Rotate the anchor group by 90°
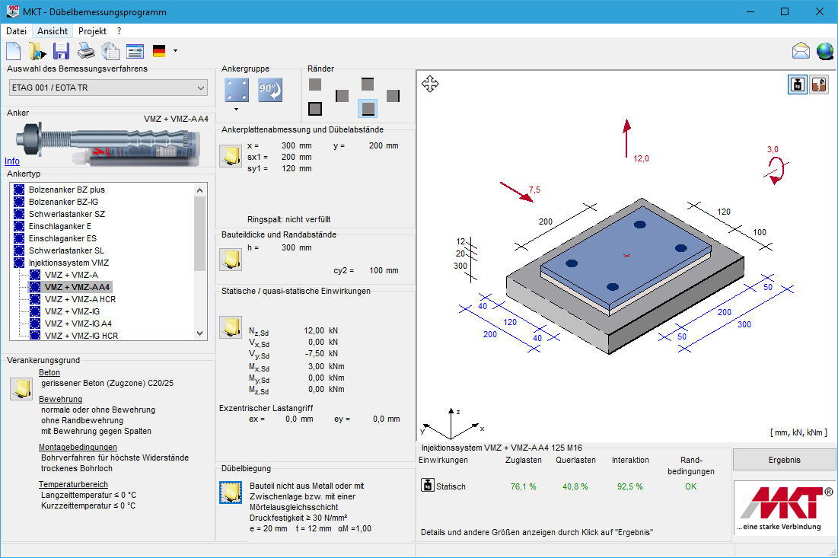This screenshot has height=558, width=838. [x=270, y=90]
